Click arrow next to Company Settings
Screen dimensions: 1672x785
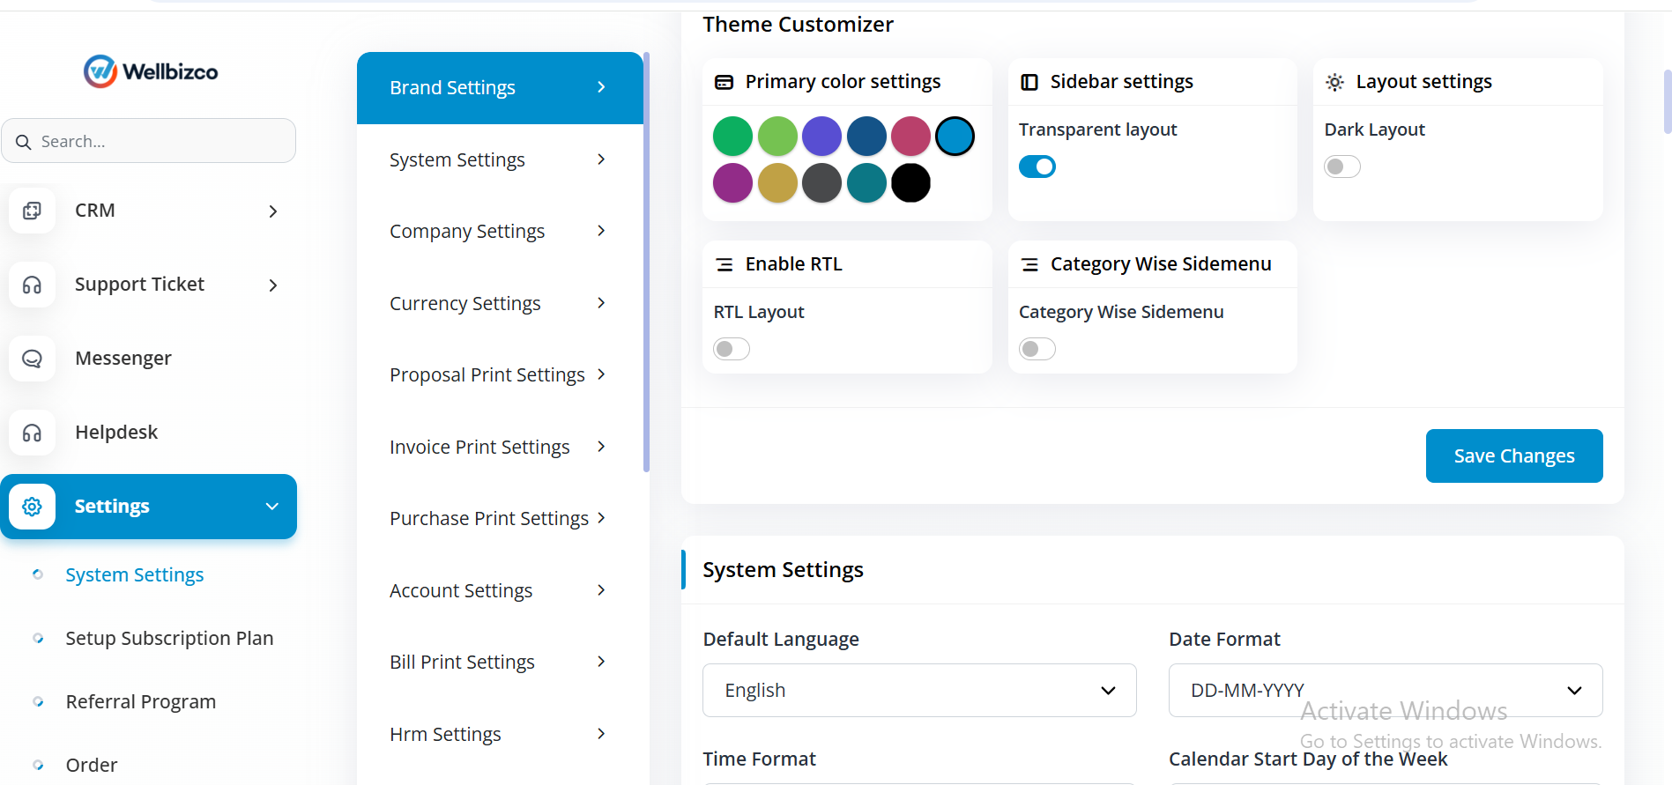(x=601, y=231)
